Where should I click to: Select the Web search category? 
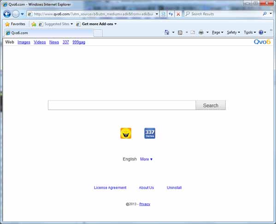pyautogui.click(x=10, y=42)
